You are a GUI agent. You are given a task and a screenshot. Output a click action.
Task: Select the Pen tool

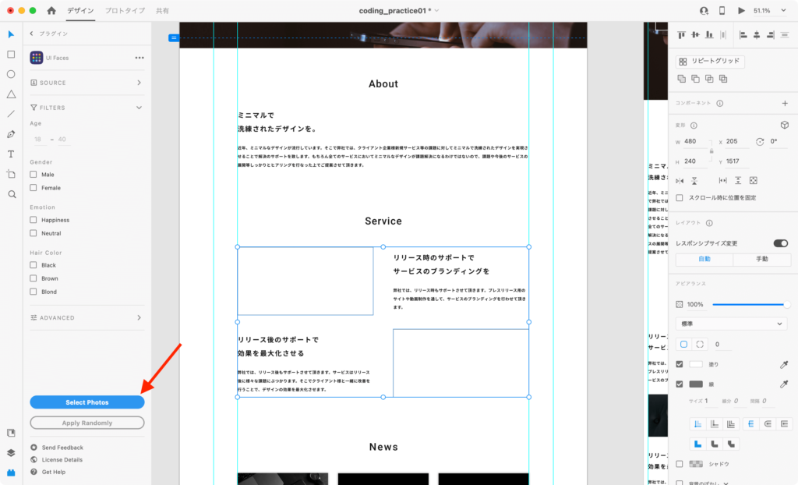tap(11, 134)
